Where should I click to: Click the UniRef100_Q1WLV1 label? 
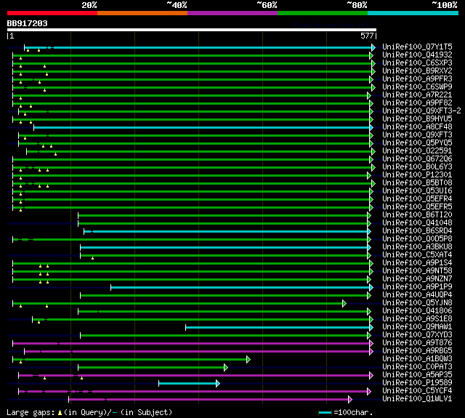(417, 399)
